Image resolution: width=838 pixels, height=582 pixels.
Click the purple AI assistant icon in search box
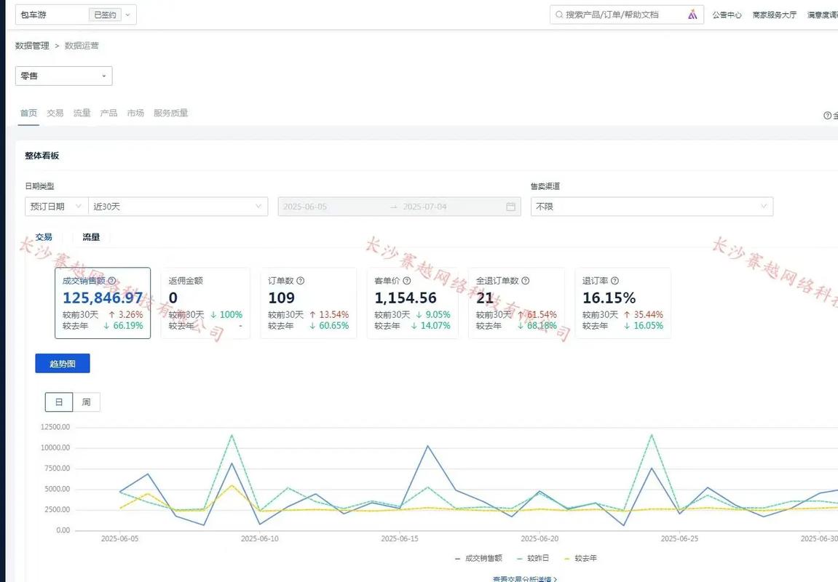coord(692,15)
